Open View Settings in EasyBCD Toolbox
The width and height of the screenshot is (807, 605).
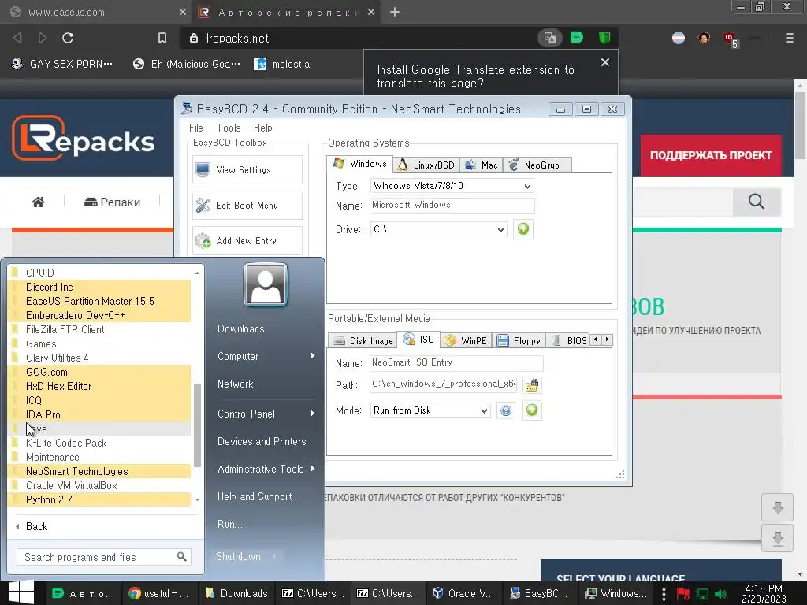[x=247, y=170]
